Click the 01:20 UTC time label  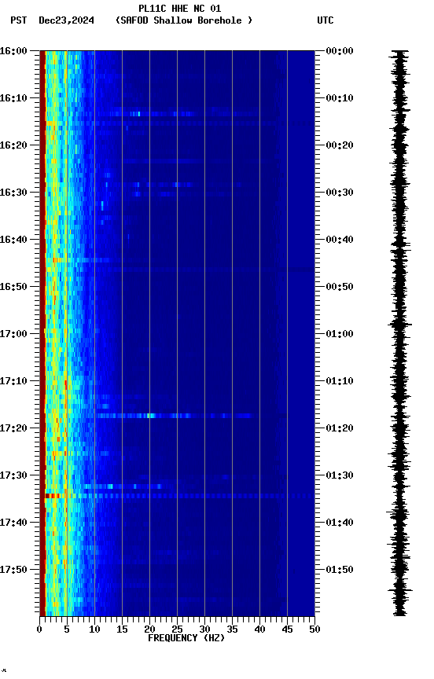click(x=340, y=428)
